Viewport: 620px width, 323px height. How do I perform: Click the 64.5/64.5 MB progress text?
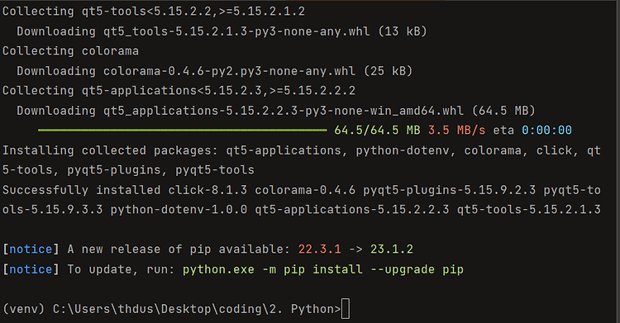[377, 130]
